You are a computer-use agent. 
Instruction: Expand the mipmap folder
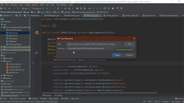1,76
